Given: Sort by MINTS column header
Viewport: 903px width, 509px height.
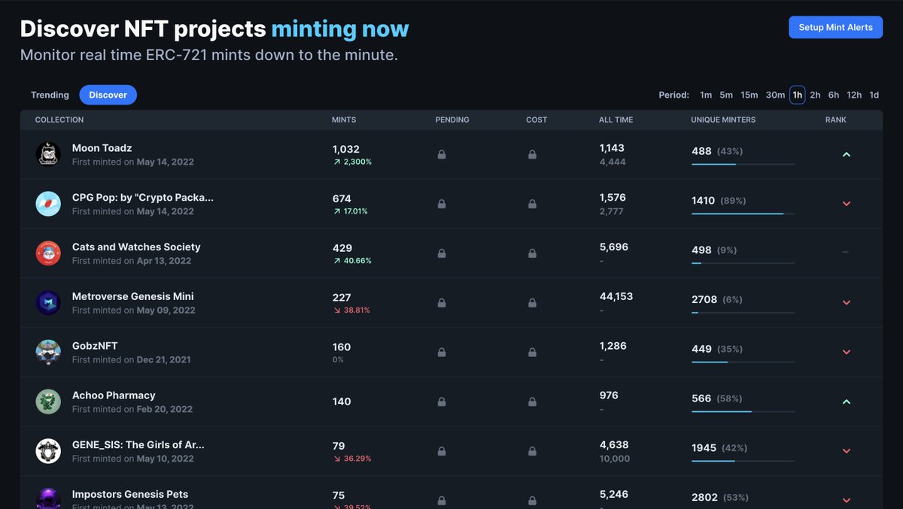Looking at the screenshot, I should click(x=344, y=120).
